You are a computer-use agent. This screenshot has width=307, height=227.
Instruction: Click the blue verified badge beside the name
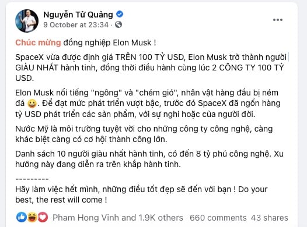coord(120,14)
